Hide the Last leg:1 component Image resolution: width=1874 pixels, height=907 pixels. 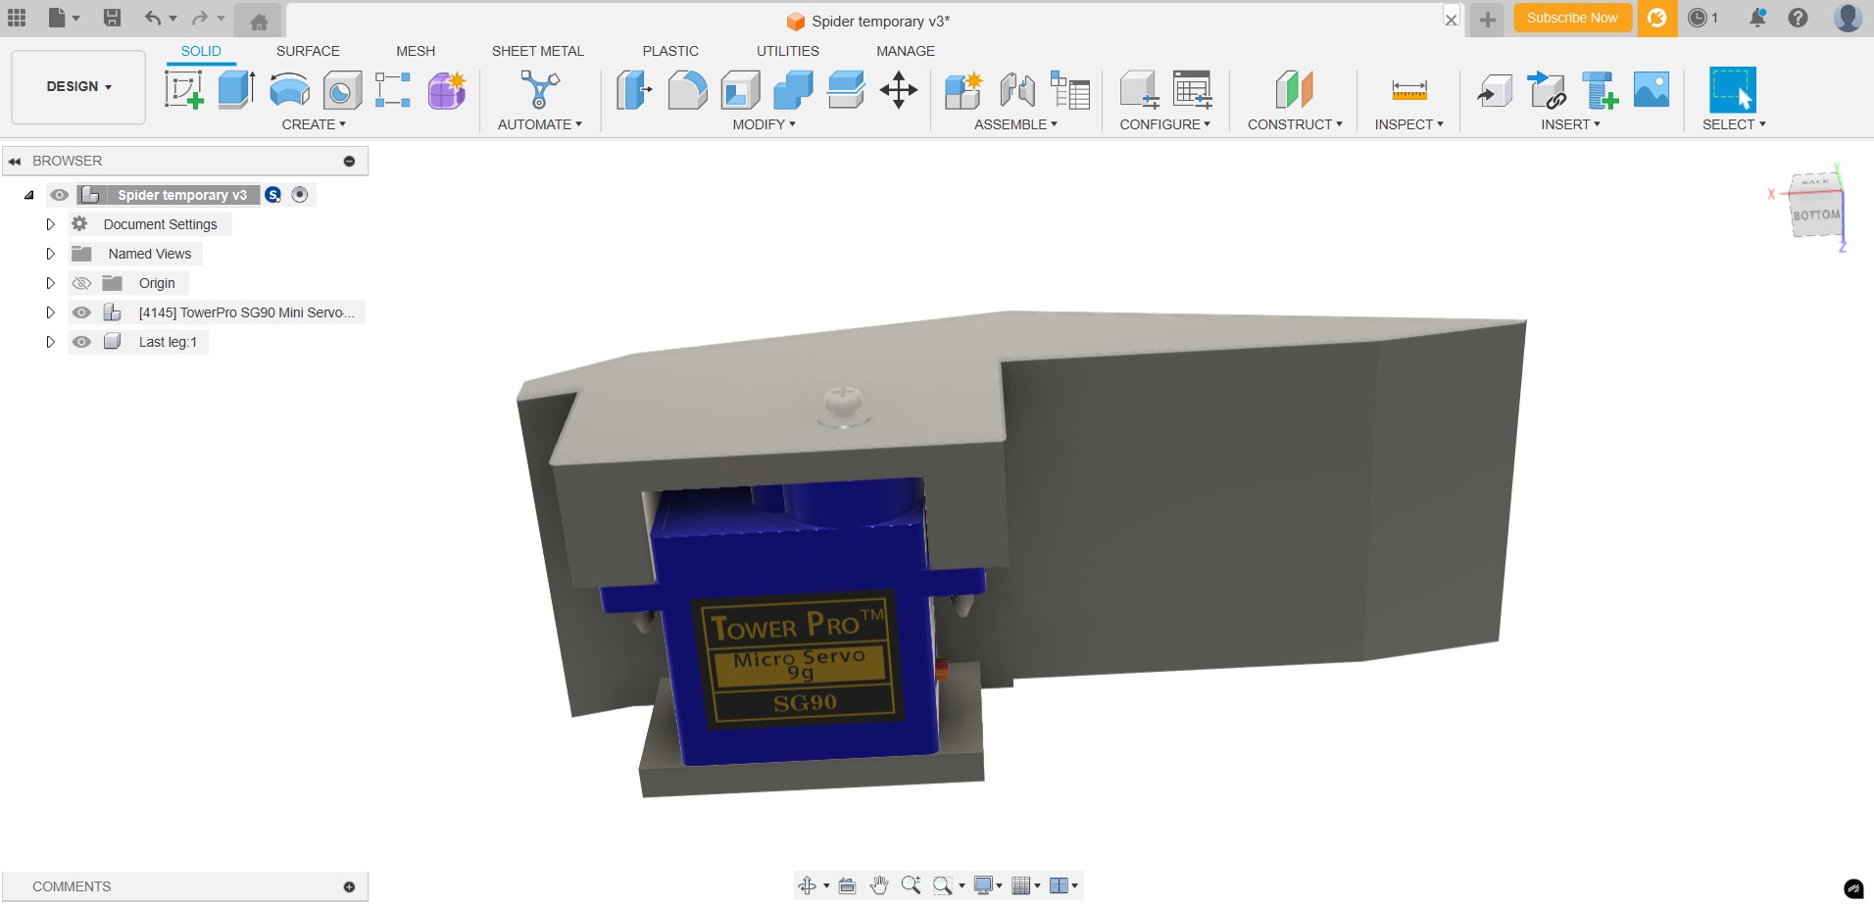pyautogui.click(x=81, y=342)
